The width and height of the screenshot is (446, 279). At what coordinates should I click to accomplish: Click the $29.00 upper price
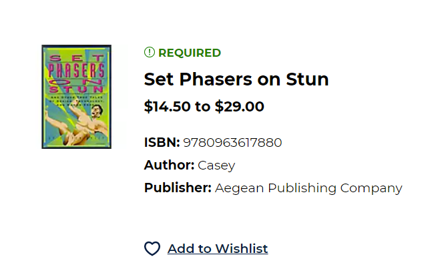[239, 107]
